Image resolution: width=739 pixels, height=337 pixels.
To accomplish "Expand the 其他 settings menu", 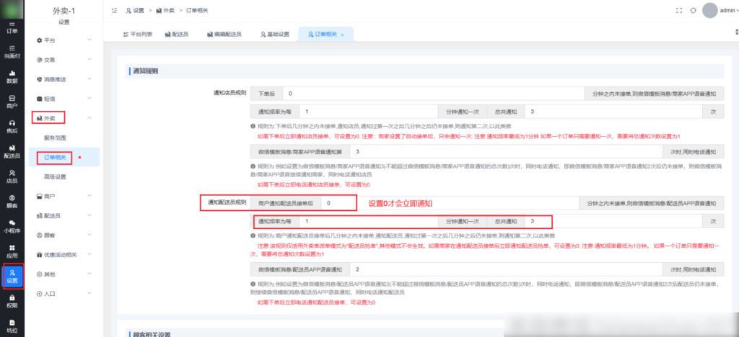I will click(64, 274).
